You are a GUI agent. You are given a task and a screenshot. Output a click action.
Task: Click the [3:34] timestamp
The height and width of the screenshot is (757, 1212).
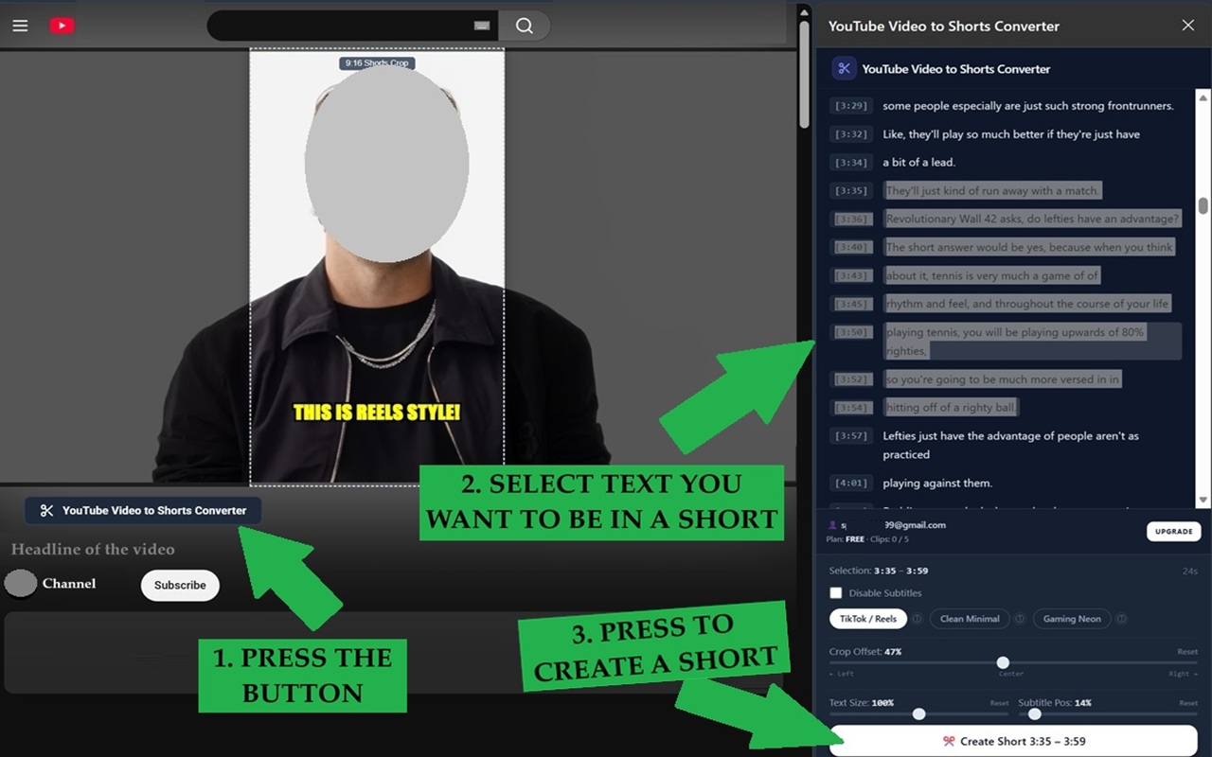click(849, 163)
